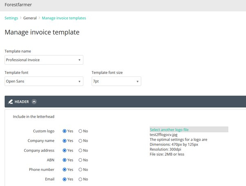
Task: Select Yes for Company name
Action: pyautogui.click(x=65, y=141)
